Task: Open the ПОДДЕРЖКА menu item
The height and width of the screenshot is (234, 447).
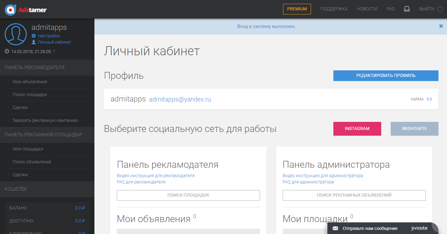Action: click(334, 9)
